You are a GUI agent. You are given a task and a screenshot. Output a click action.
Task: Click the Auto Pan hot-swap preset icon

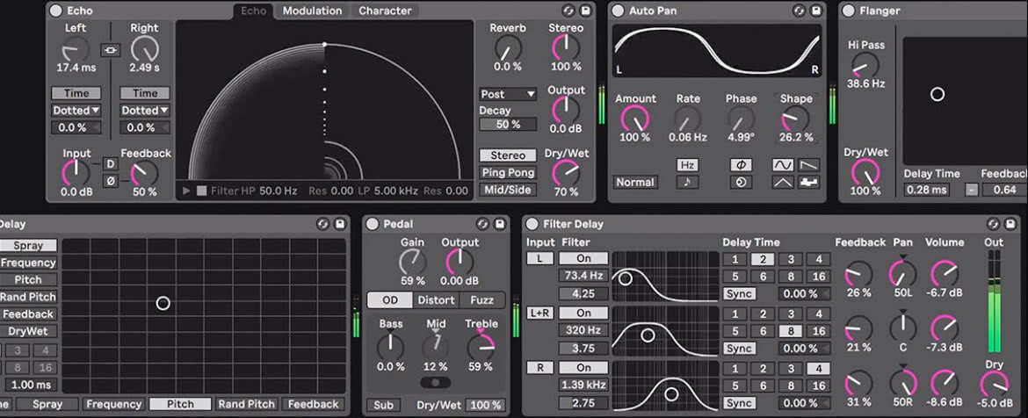[x=799, y=11]
